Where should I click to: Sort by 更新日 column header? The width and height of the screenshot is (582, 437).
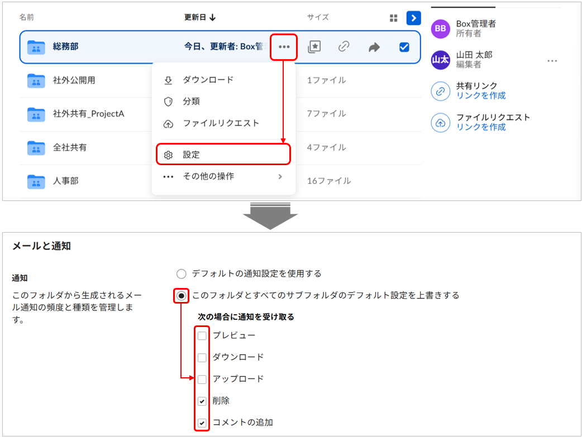pyautogui.click(x=199, y=17)
